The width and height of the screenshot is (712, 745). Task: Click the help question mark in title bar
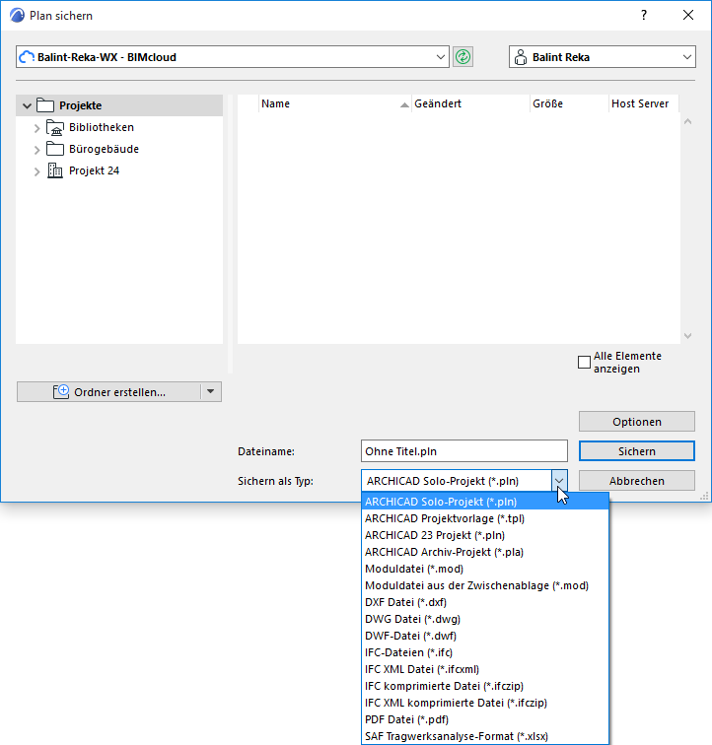[644, 15]
